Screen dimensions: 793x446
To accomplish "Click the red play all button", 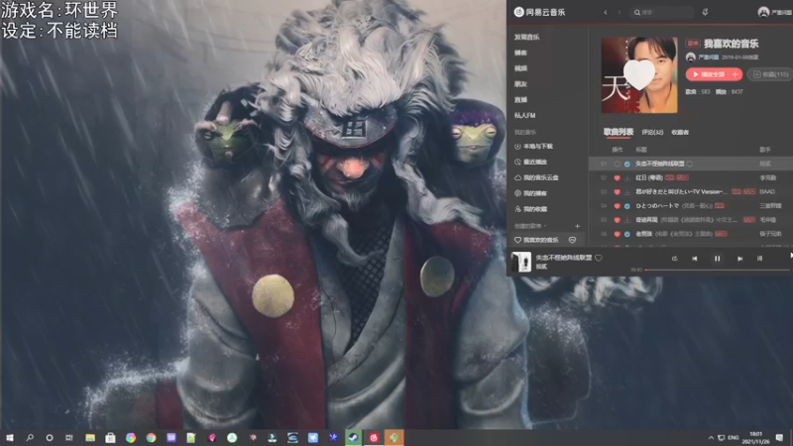I will (708, 74).
